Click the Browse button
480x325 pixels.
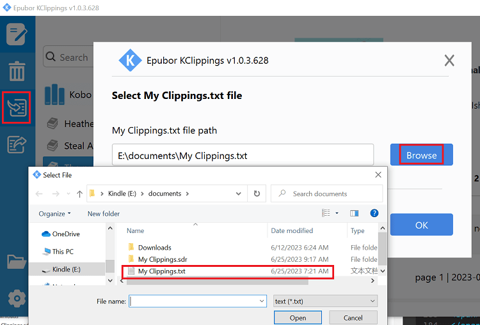[422, 155]
